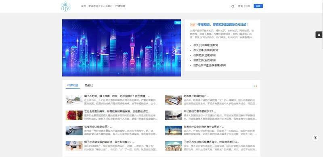This screenshot has height=157, width=323.
Task: Click the blue 投稿 button
Action: [x=258, y=6]
